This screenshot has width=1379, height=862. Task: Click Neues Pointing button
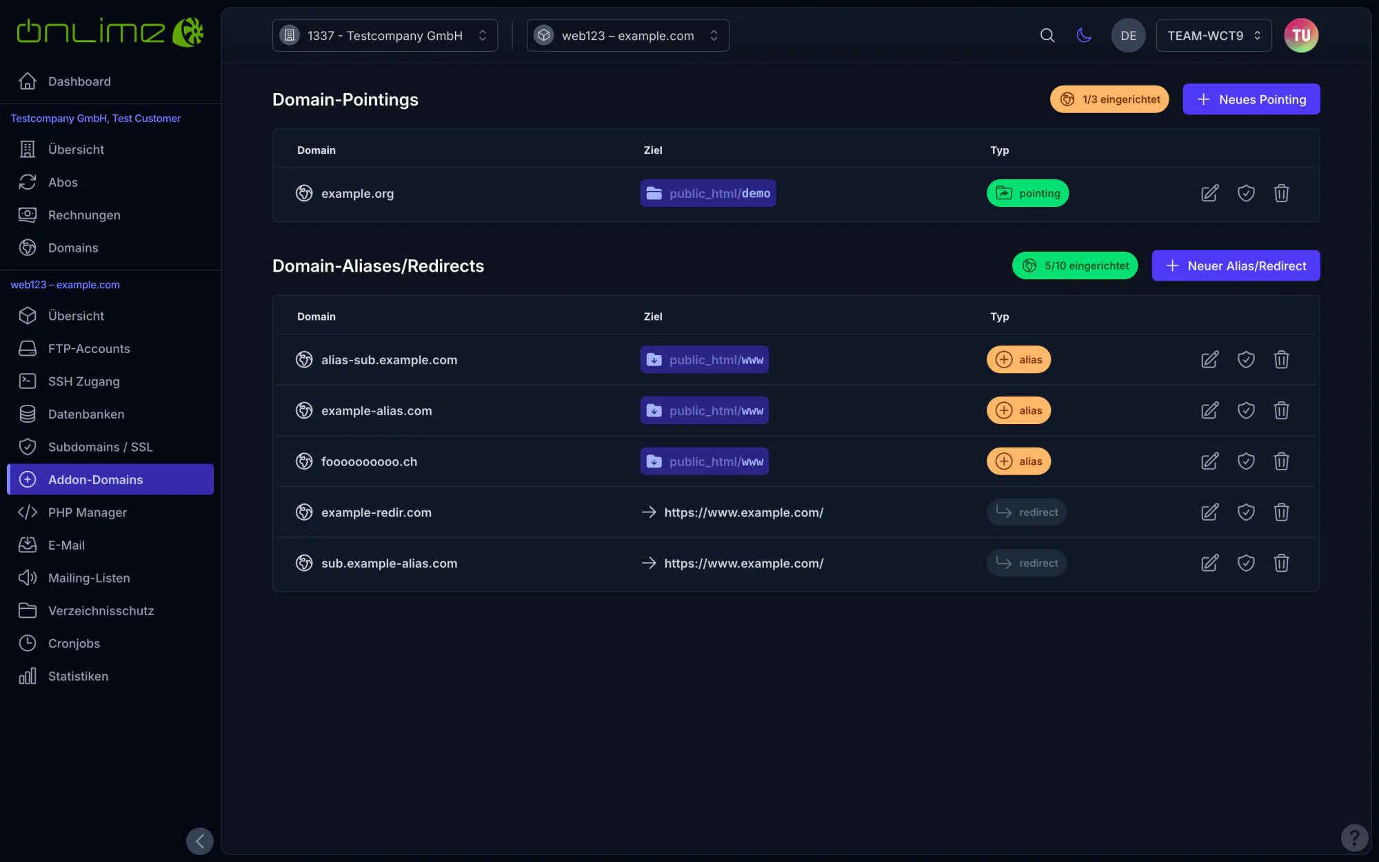[x=1251, y=99]
